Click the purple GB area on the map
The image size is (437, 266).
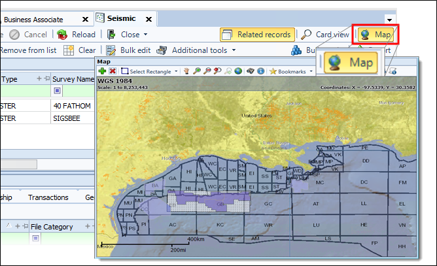coord(220,204)
